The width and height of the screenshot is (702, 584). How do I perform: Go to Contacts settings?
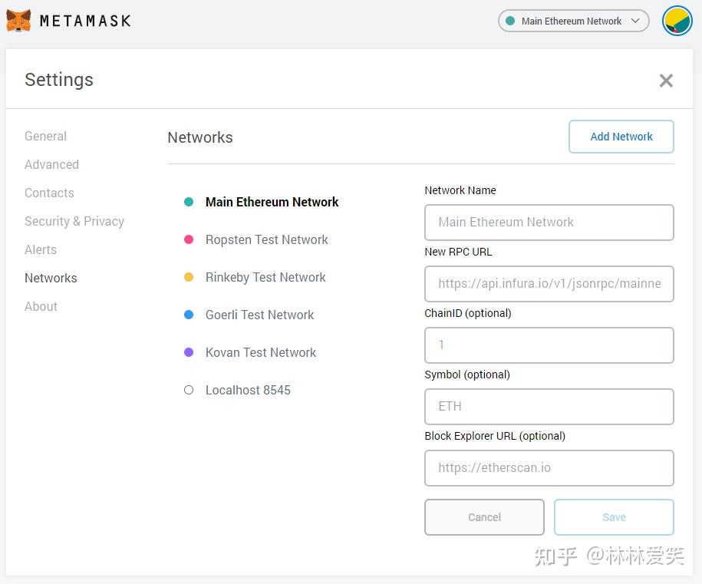pos(49,193)
